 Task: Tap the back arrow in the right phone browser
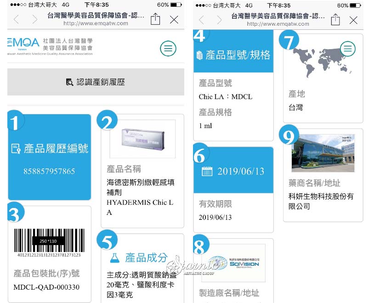(x=201, y=20)
